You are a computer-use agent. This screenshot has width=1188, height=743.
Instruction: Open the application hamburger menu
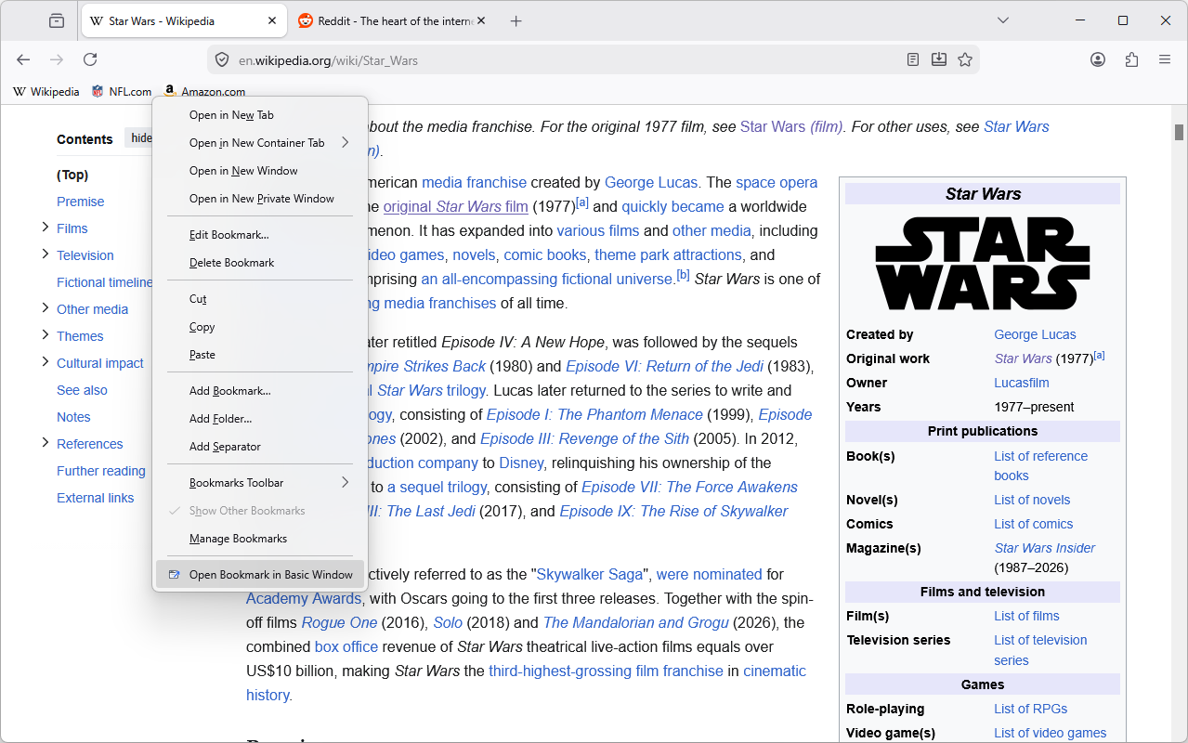[1165, 59]
